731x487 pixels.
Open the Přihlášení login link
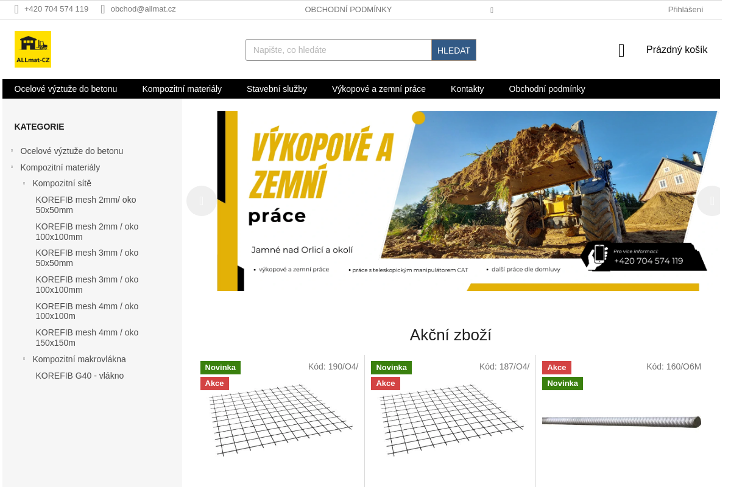click(685, 9)
